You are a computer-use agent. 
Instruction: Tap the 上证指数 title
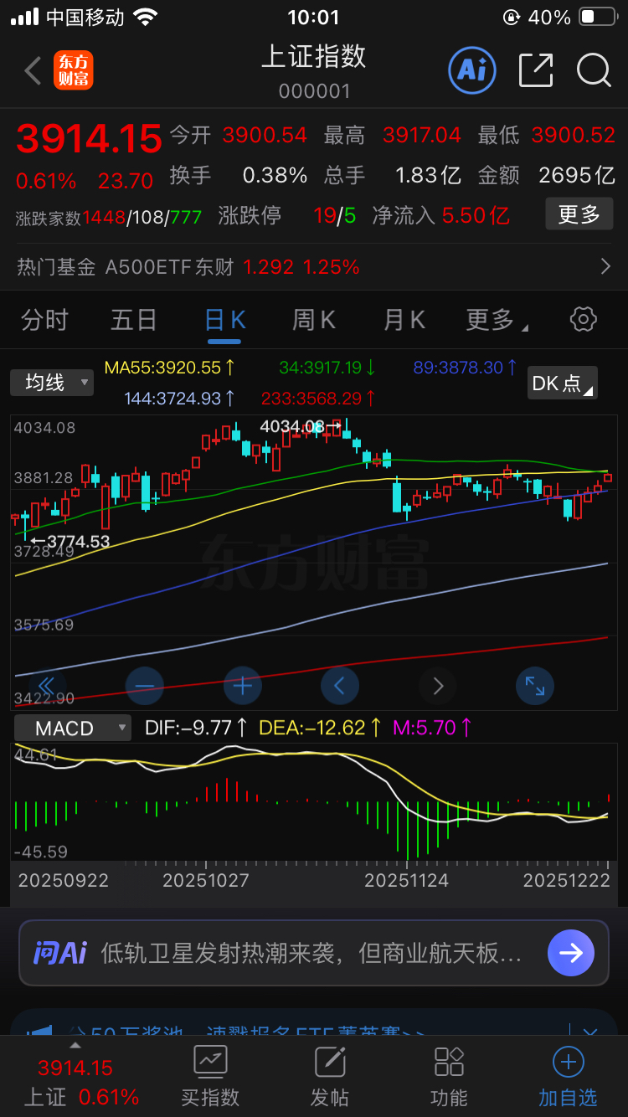coord(314,56)
